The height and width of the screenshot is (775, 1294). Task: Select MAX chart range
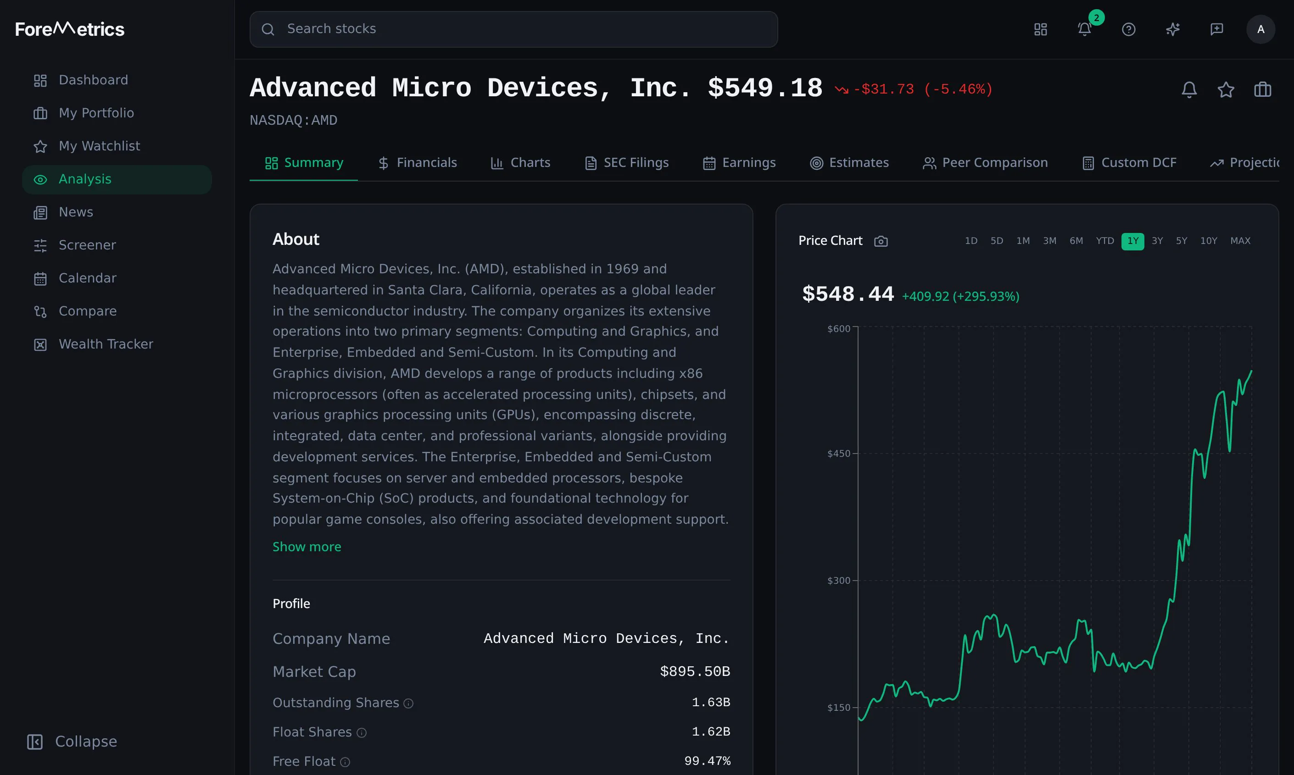point(1240,241)
